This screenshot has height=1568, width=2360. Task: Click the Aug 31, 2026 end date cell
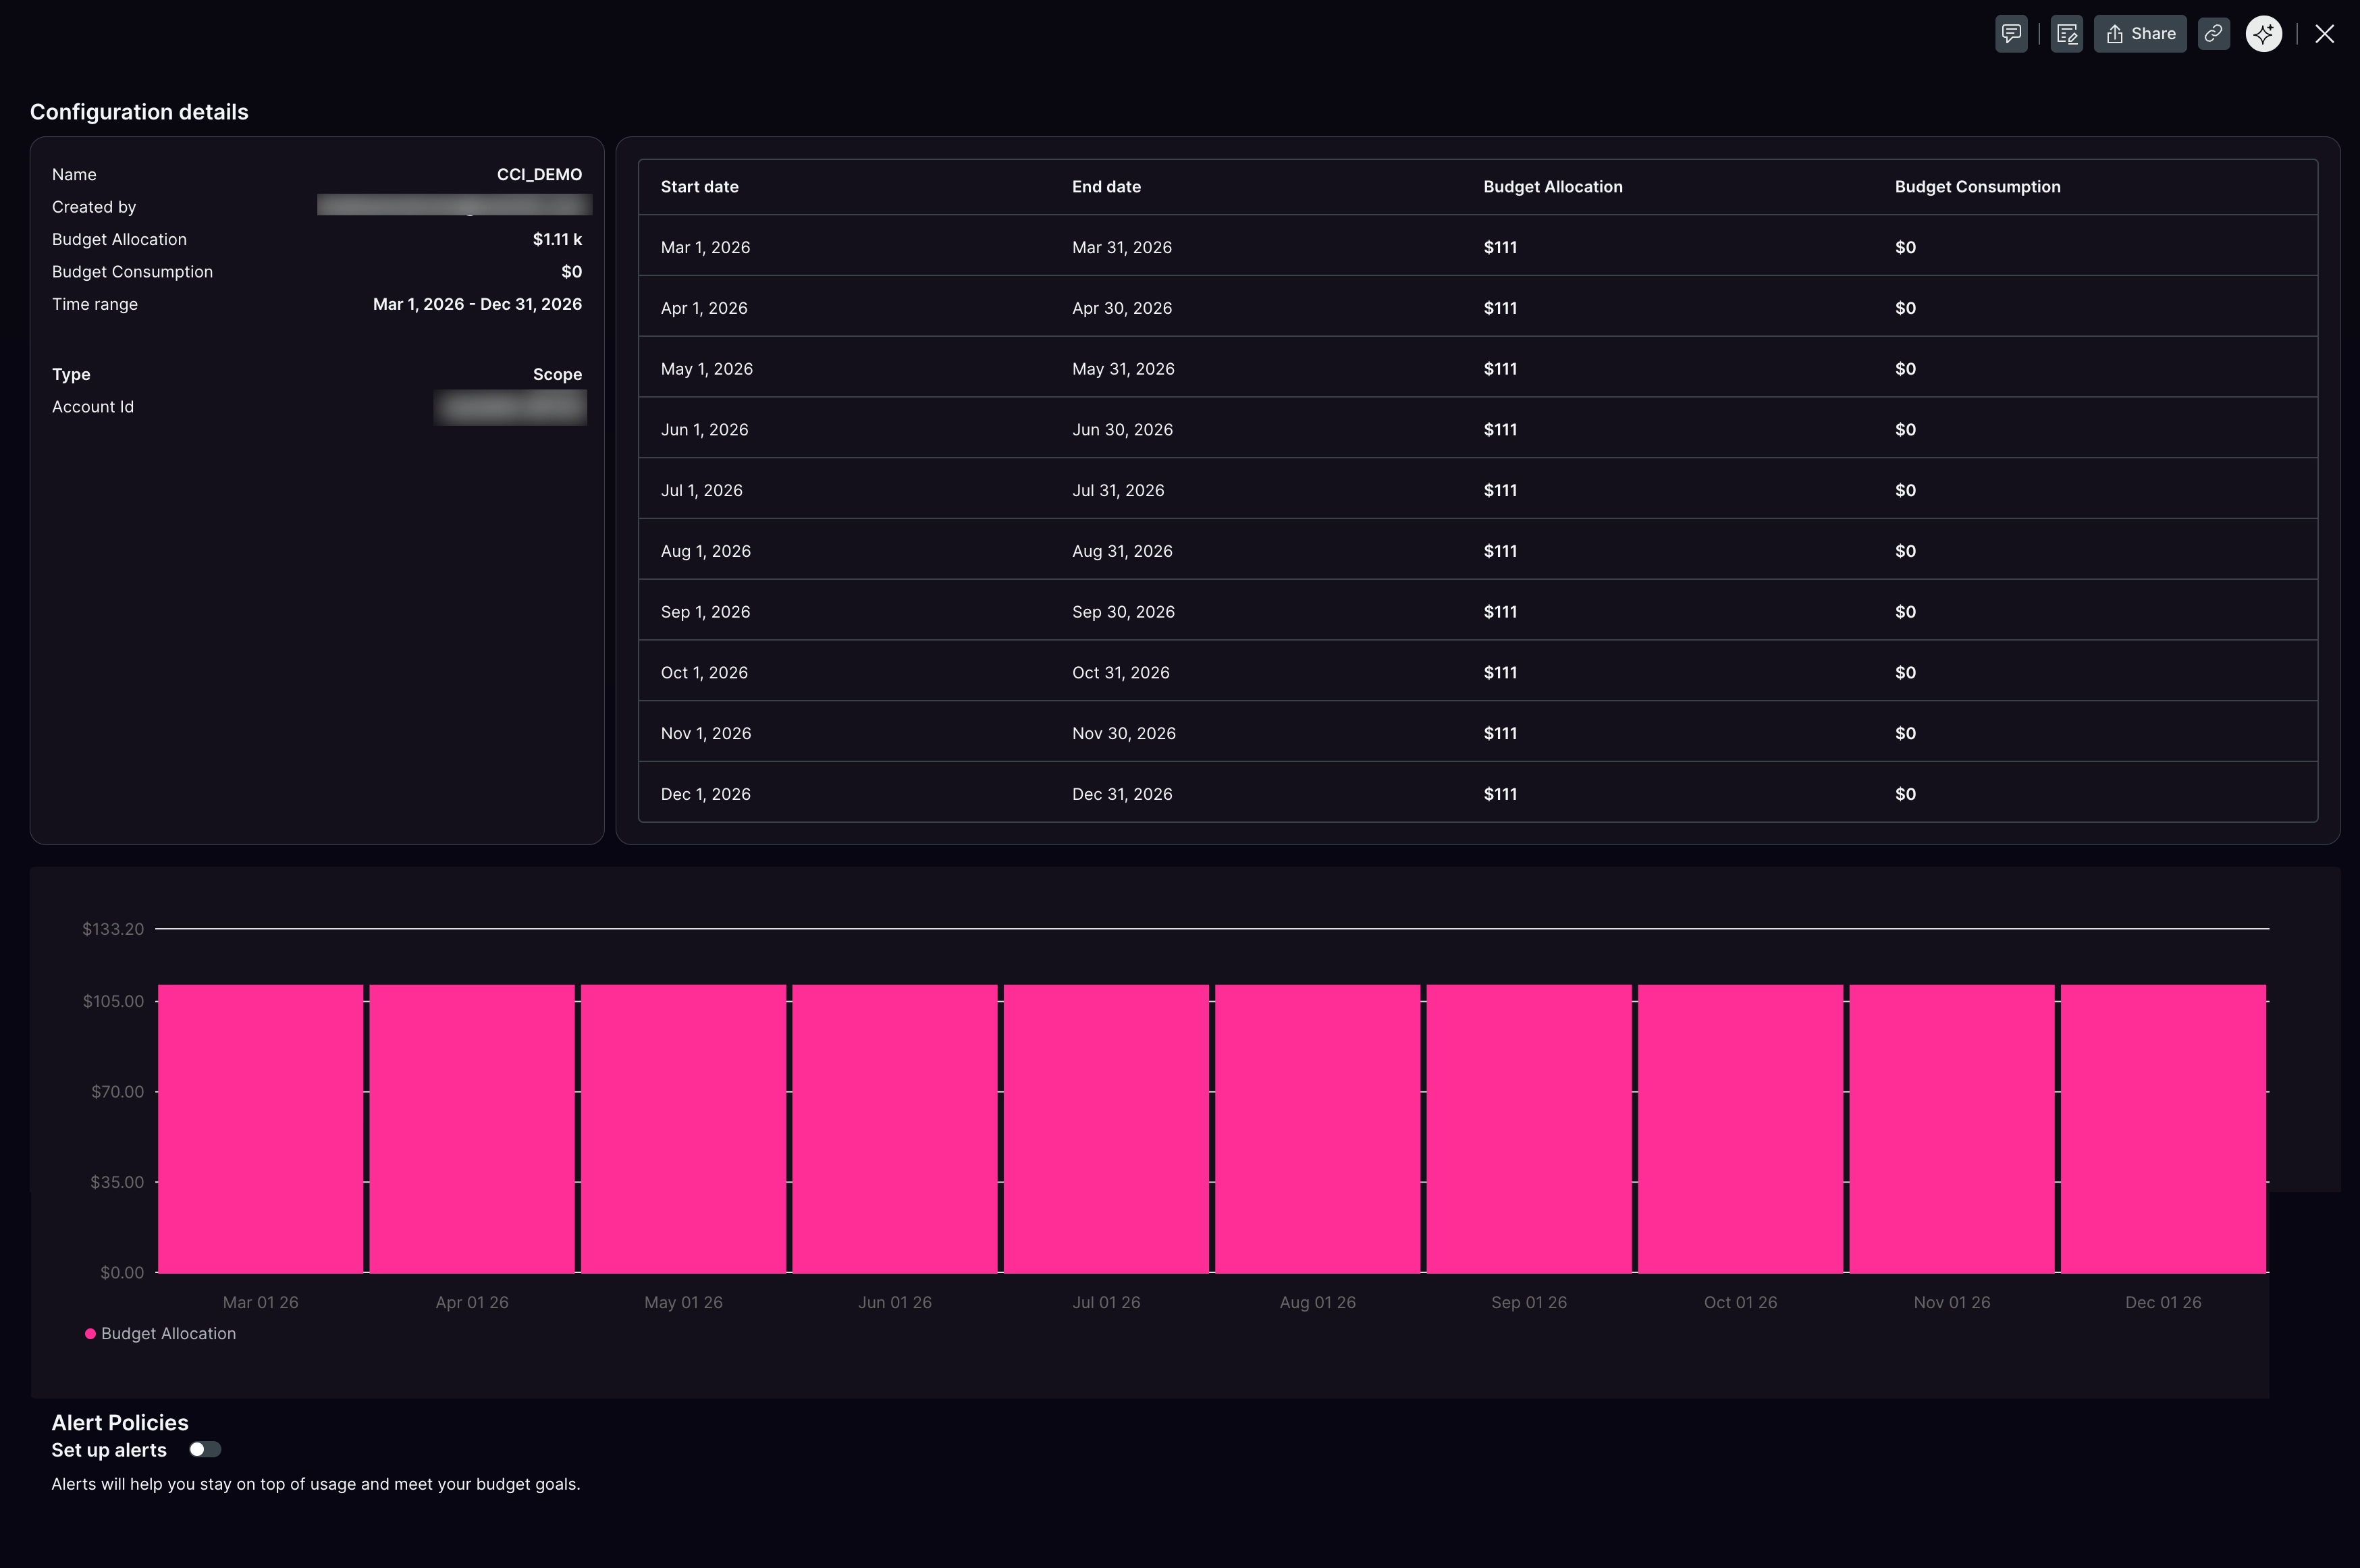[1122, 551]
